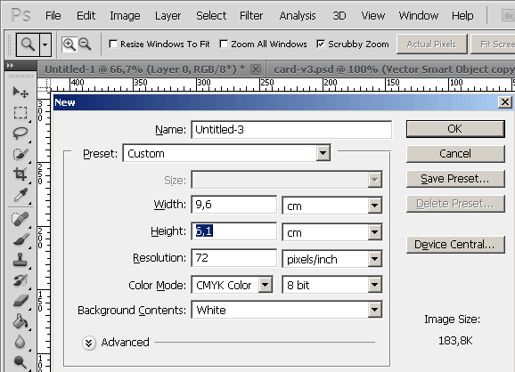Select the Rectangular Marquee tool
This screenshot has height=372, width=515.
(20, 112)
